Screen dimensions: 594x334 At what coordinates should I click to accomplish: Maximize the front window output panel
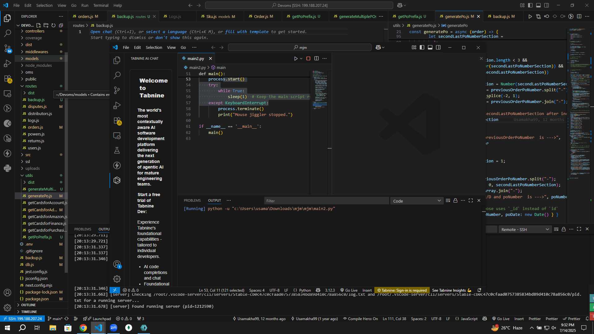point(471,201)
